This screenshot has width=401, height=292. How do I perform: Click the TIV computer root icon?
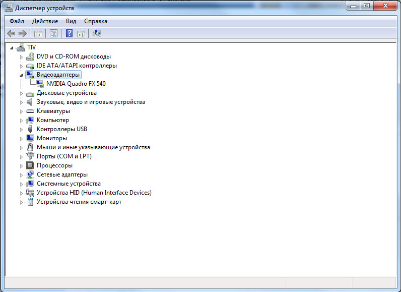click(x=21, y=47)
